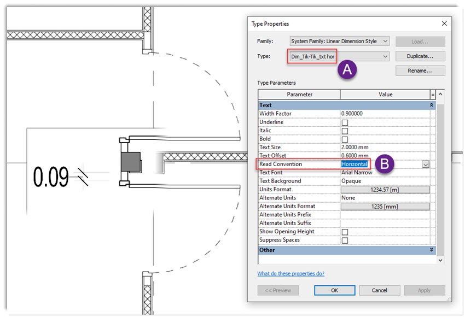The height and width of the screenshot is (317, 465).
Task: Check the Bold checkbox
Action: 345,139
